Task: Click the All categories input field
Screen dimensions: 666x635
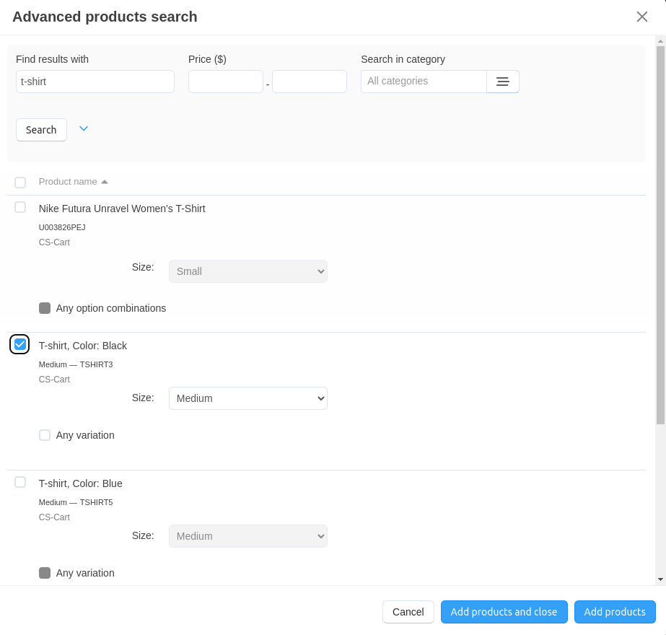Action: coord(424,82)
